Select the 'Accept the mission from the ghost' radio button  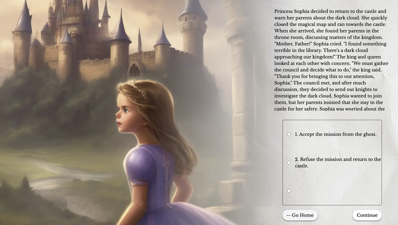(289, 134)
